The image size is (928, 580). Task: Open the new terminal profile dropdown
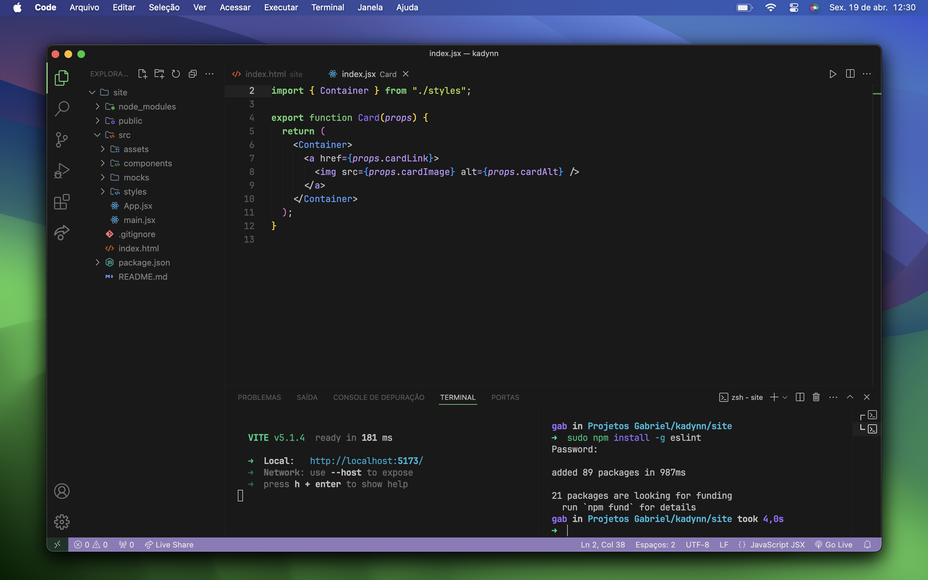click(x=785, y=397)
